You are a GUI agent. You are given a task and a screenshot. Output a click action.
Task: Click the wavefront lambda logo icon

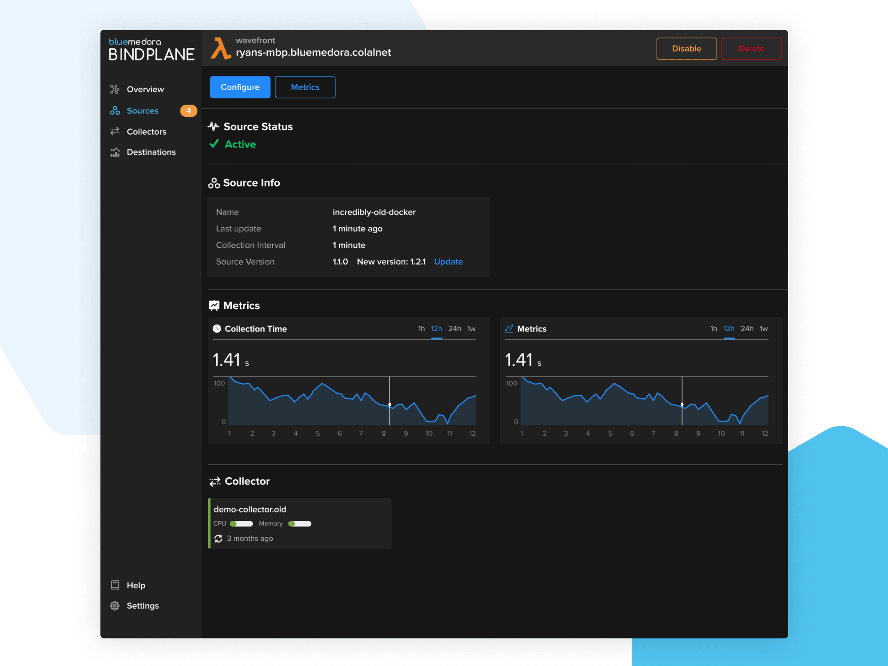tap(220, 48)
